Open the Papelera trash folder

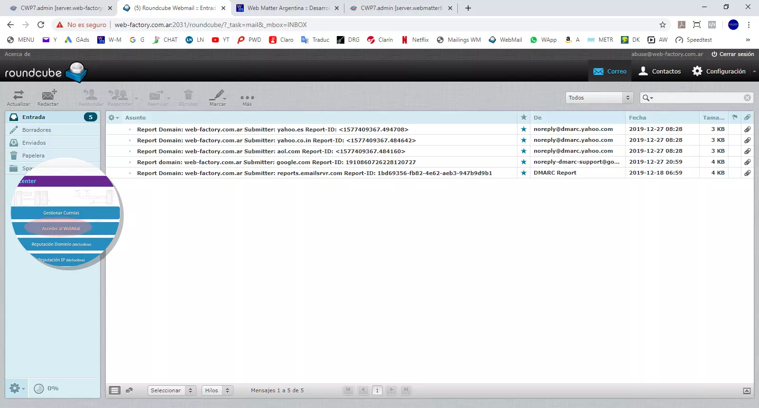click(33, 156)
